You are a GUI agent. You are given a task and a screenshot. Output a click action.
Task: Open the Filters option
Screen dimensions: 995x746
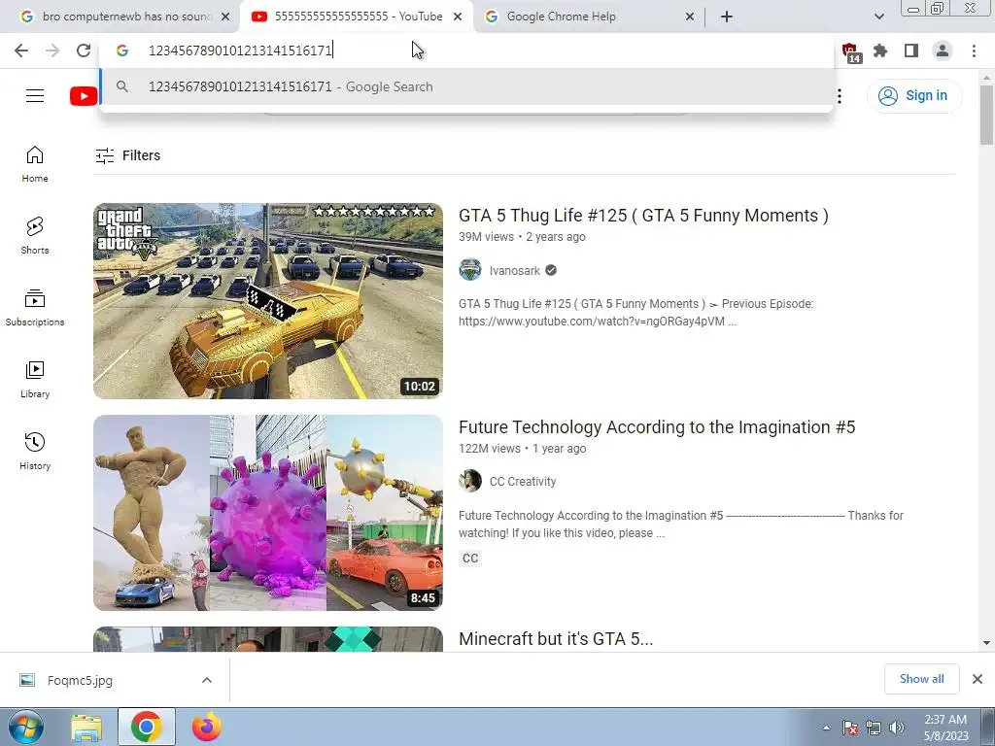pos(127,155)
